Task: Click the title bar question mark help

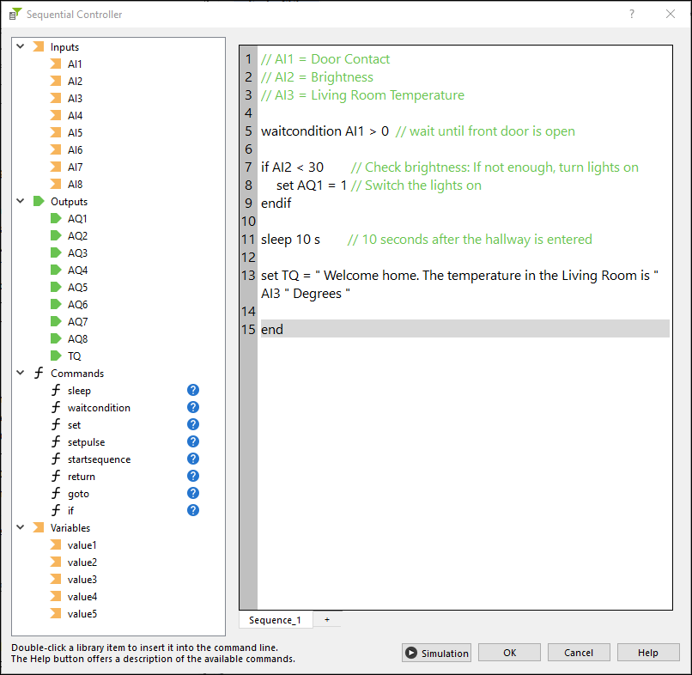Action: coord(632,14)
